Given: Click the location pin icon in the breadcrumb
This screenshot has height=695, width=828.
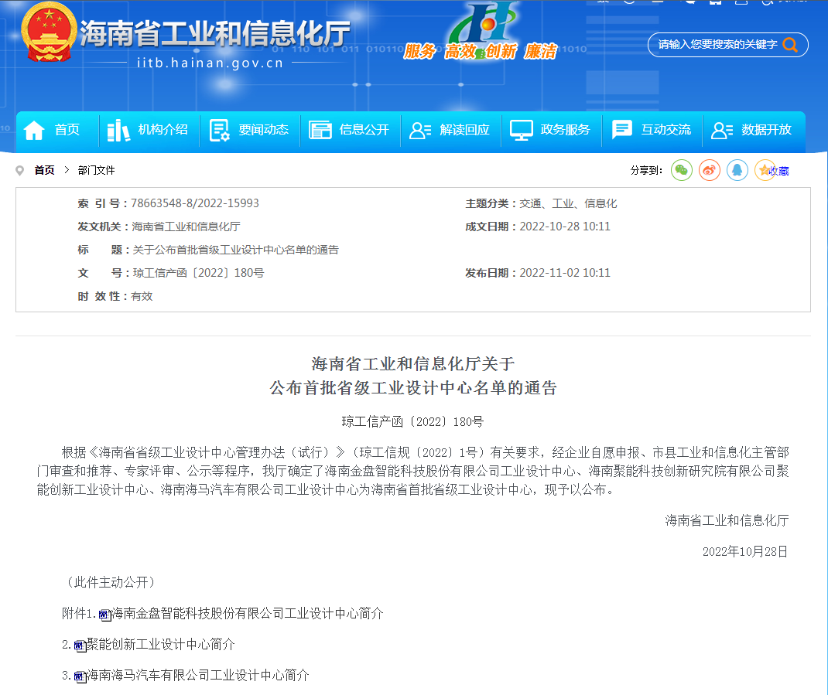Looking at the screenshot, I should (20, 171).
